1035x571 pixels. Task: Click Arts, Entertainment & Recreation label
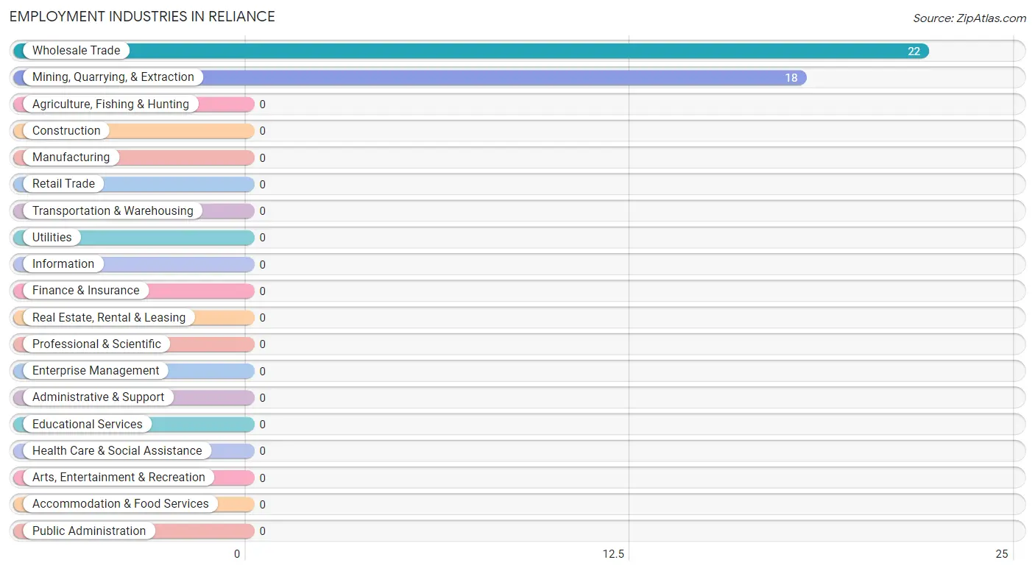(119, 478)
